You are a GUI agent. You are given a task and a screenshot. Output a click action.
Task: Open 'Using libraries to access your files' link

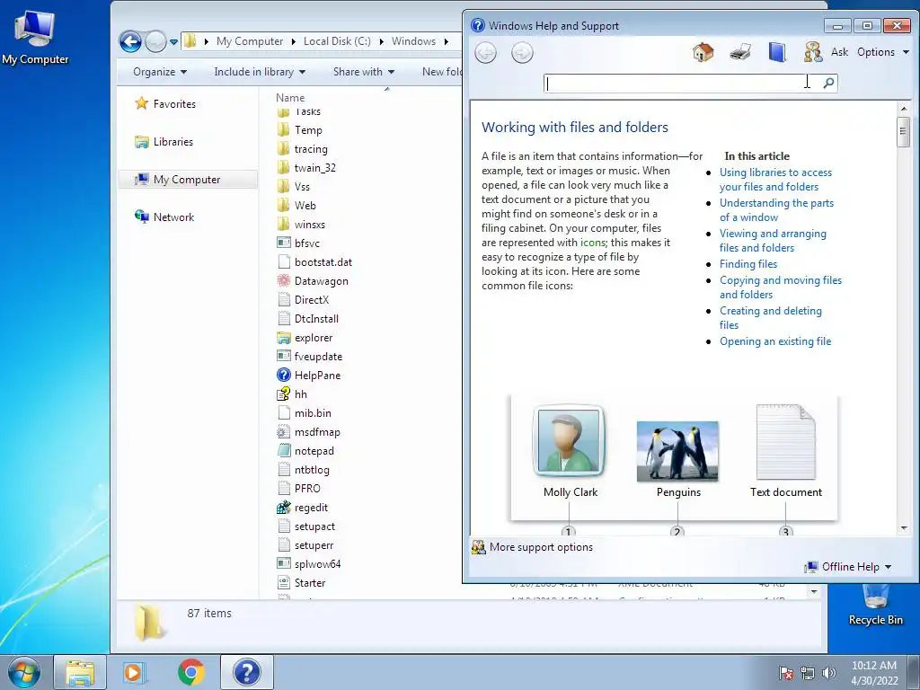click(775, 180)
